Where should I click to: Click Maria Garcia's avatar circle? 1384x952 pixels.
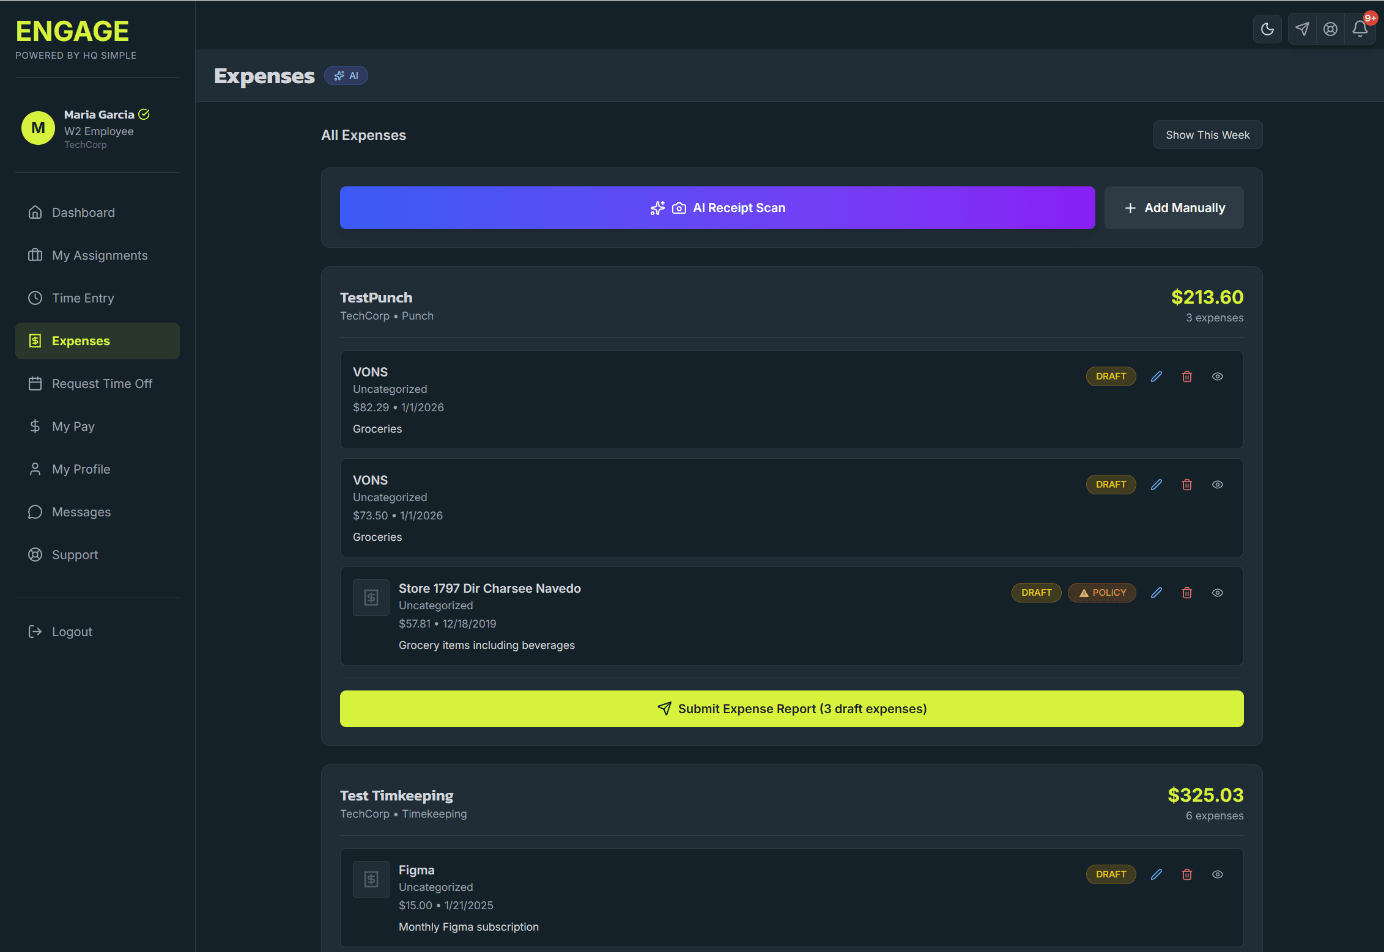pos(38,128)
